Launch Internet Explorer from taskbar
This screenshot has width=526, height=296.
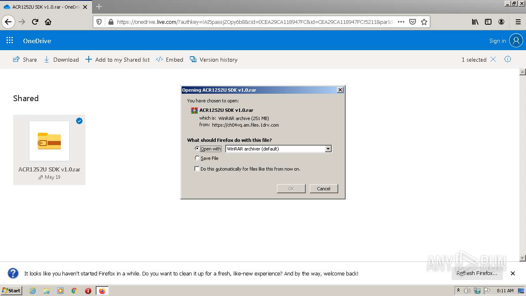(32, 291)
